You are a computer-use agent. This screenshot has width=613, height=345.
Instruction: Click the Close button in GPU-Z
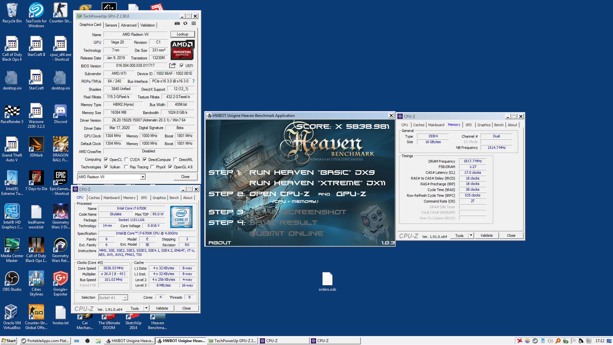185,177
